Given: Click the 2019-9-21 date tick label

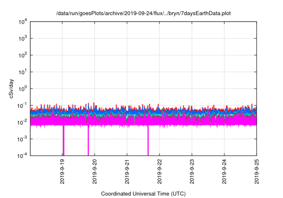Looking at the screenshot, I should [x=127, y=171].
